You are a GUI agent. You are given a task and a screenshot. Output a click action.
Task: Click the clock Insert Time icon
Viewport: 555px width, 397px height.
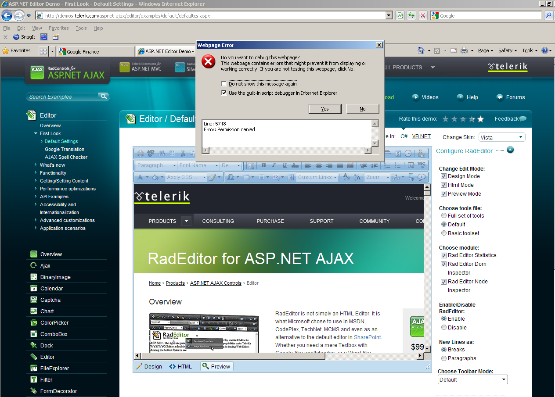pos(408,154)
